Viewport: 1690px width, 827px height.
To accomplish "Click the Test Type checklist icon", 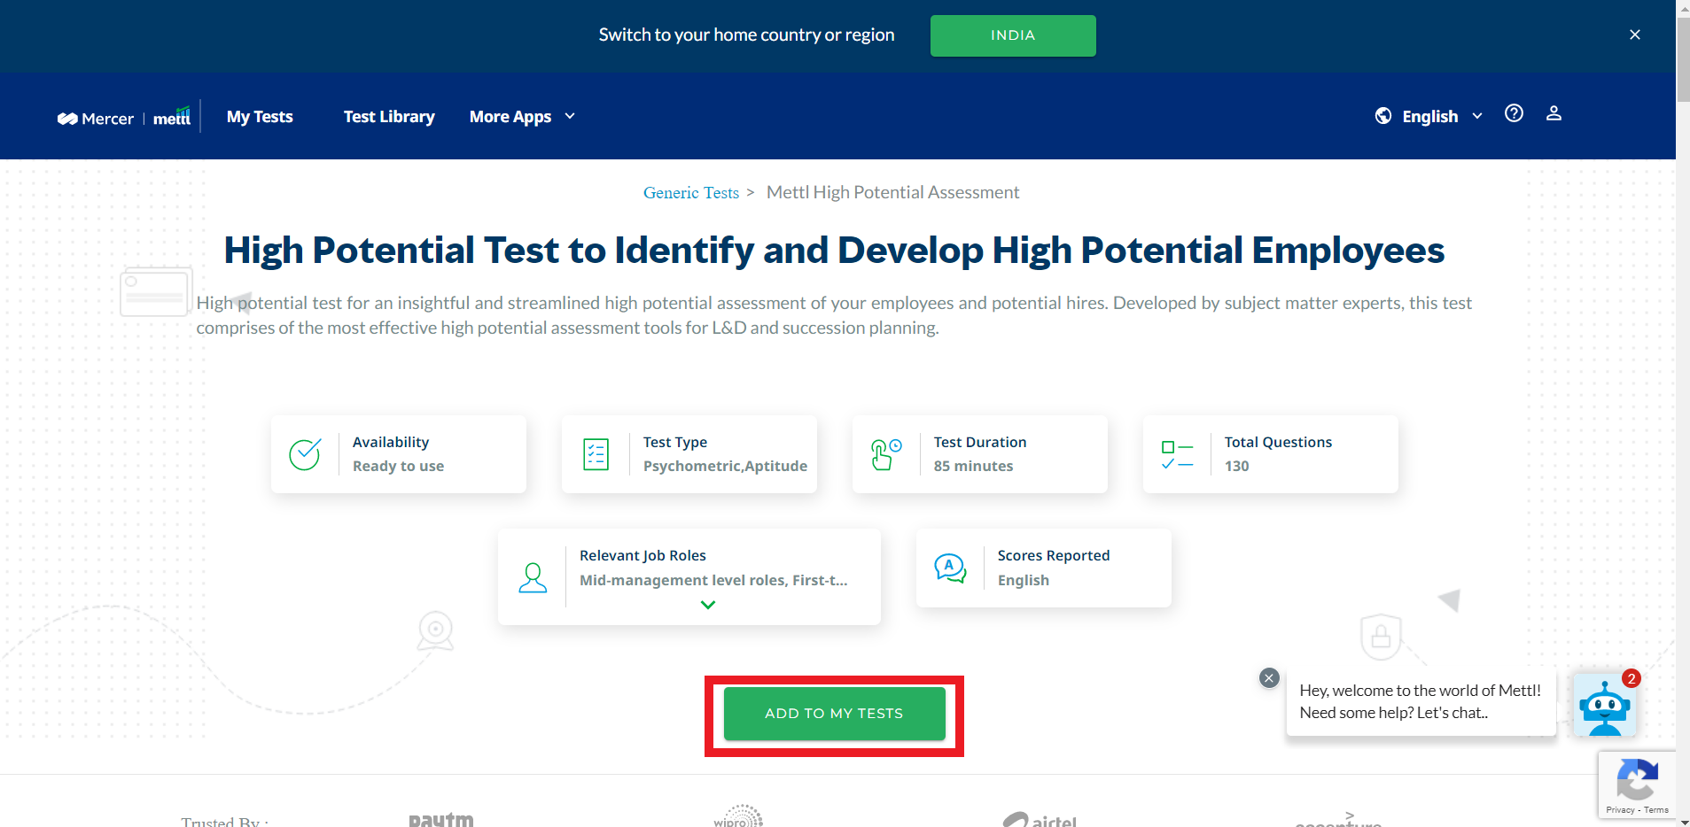I will click(596, 454).
